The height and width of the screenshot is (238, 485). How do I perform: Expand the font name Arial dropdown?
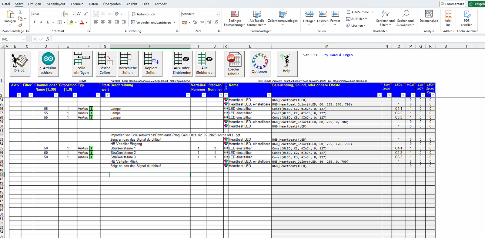point(62,14)
